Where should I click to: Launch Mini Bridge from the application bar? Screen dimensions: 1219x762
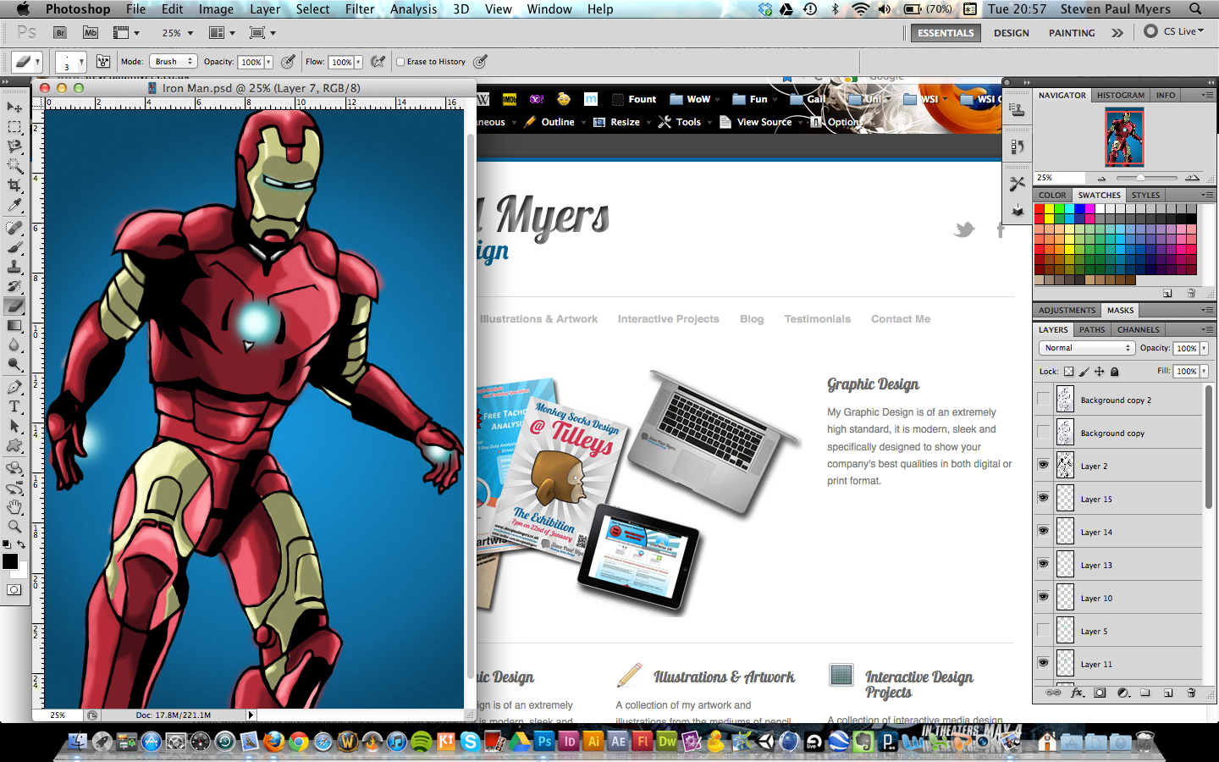pos(91,33)
